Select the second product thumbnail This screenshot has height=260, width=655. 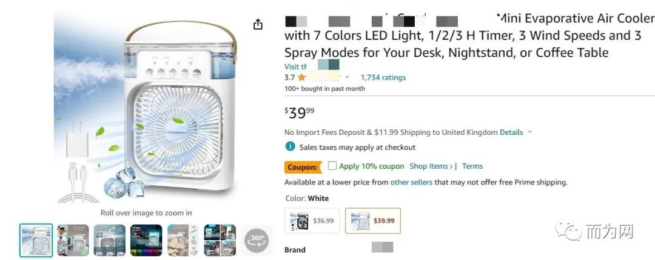pyautogui.click(x=73, y=240)
